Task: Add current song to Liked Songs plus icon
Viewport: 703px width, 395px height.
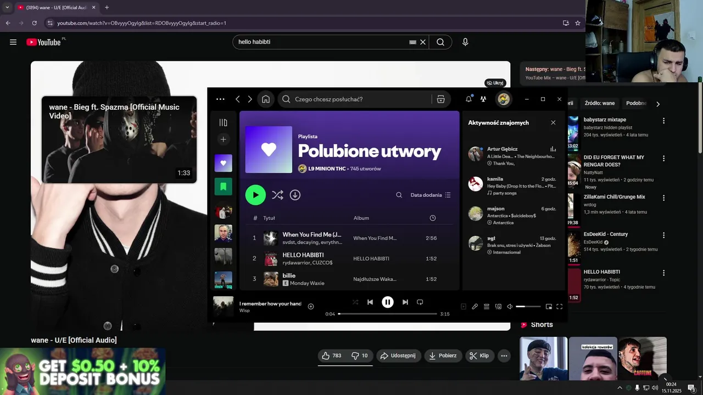Action: [x=311, y=307]
